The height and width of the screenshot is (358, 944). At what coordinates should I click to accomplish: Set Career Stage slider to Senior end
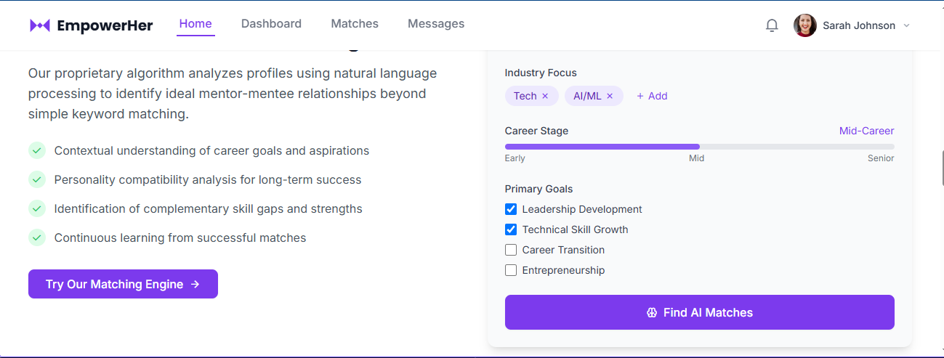[892, 147]
